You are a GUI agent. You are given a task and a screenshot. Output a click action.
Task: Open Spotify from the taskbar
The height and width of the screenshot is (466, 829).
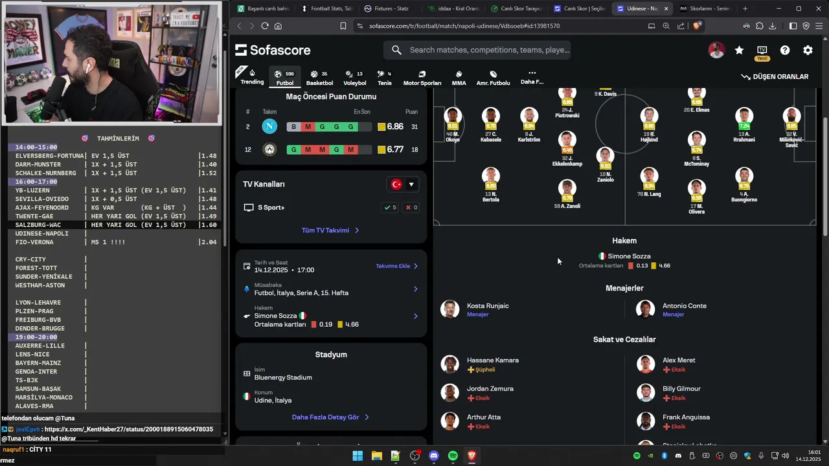453,456
